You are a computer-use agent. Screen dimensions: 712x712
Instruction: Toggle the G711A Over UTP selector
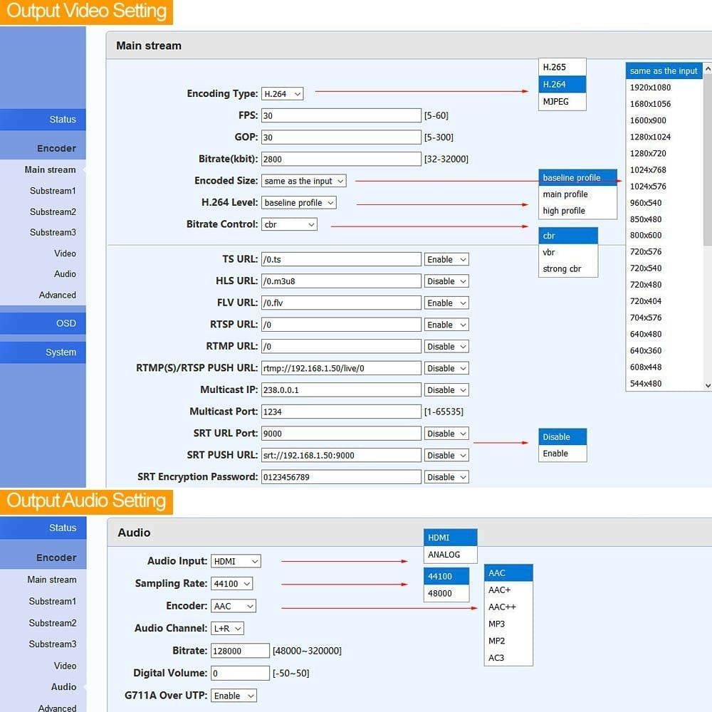[x=234, y=696]
